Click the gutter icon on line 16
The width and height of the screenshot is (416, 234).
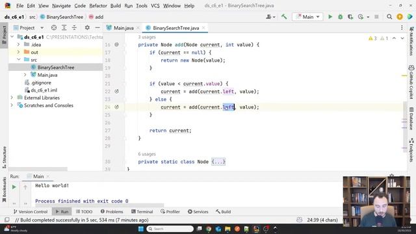(116, 45)
